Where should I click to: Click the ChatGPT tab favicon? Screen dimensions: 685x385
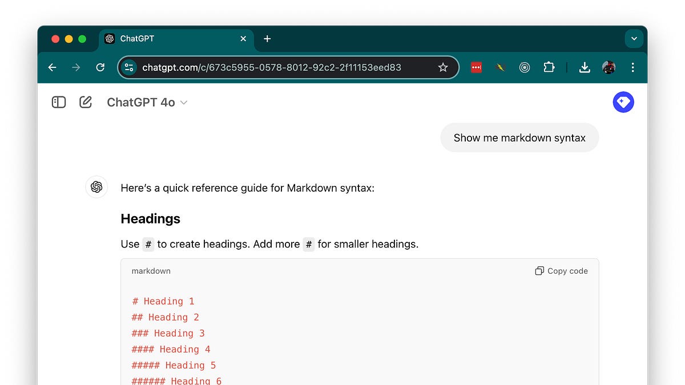pos(110,39)
